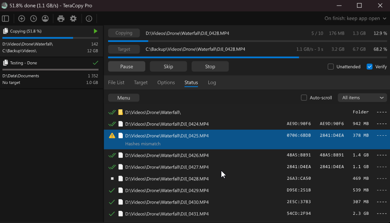Open the Options tab
This screenshot has height=223, width=390.
166,83
